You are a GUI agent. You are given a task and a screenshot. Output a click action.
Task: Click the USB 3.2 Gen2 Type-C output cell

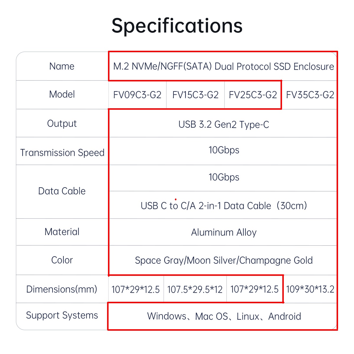tap(224, 124)
